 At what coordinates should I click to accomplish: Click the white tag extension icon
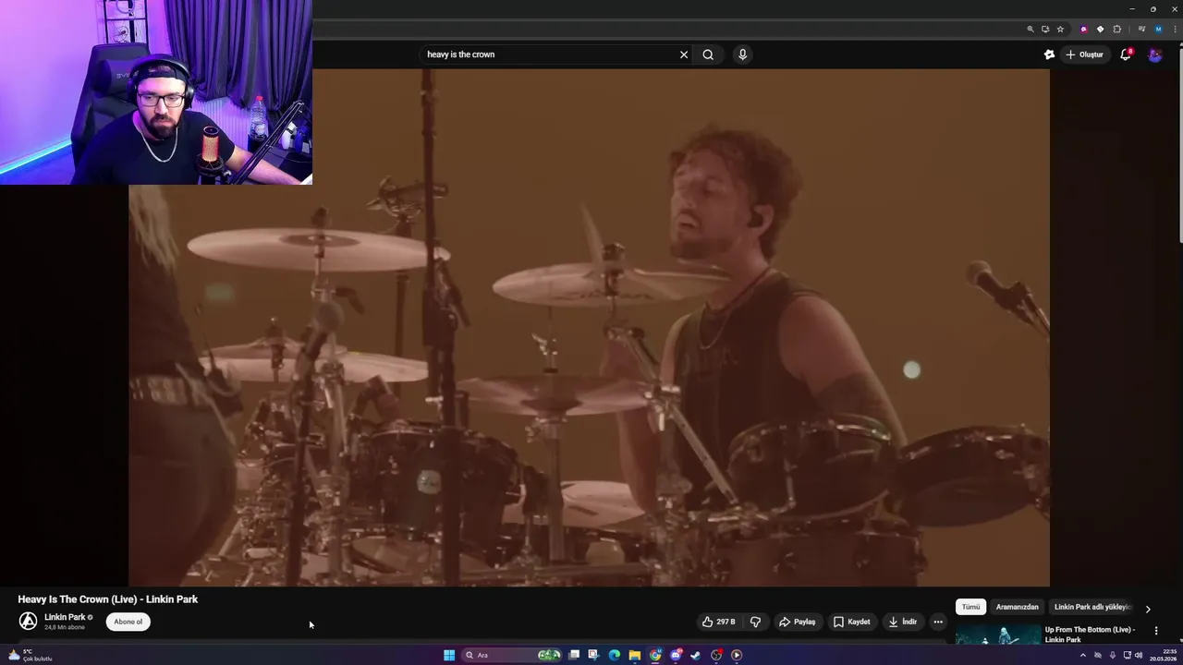1100,30
